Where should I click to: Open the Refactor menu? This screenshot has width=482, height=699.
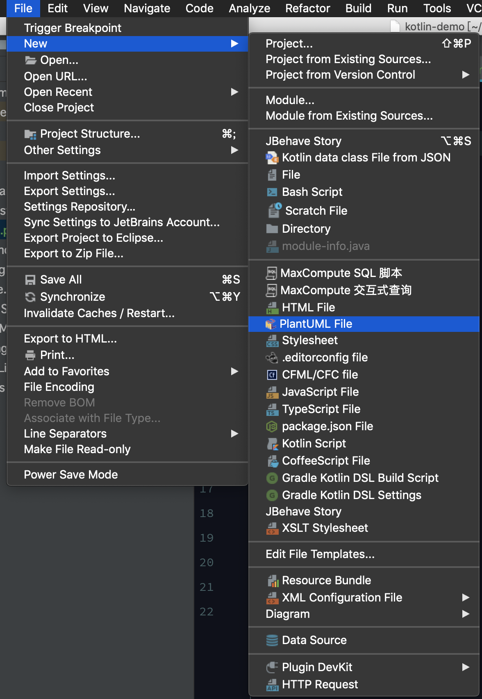[x=307, y=8]
